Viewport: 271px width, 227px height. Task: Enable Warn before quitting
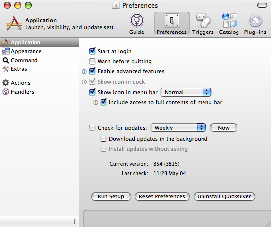point(92,61)
